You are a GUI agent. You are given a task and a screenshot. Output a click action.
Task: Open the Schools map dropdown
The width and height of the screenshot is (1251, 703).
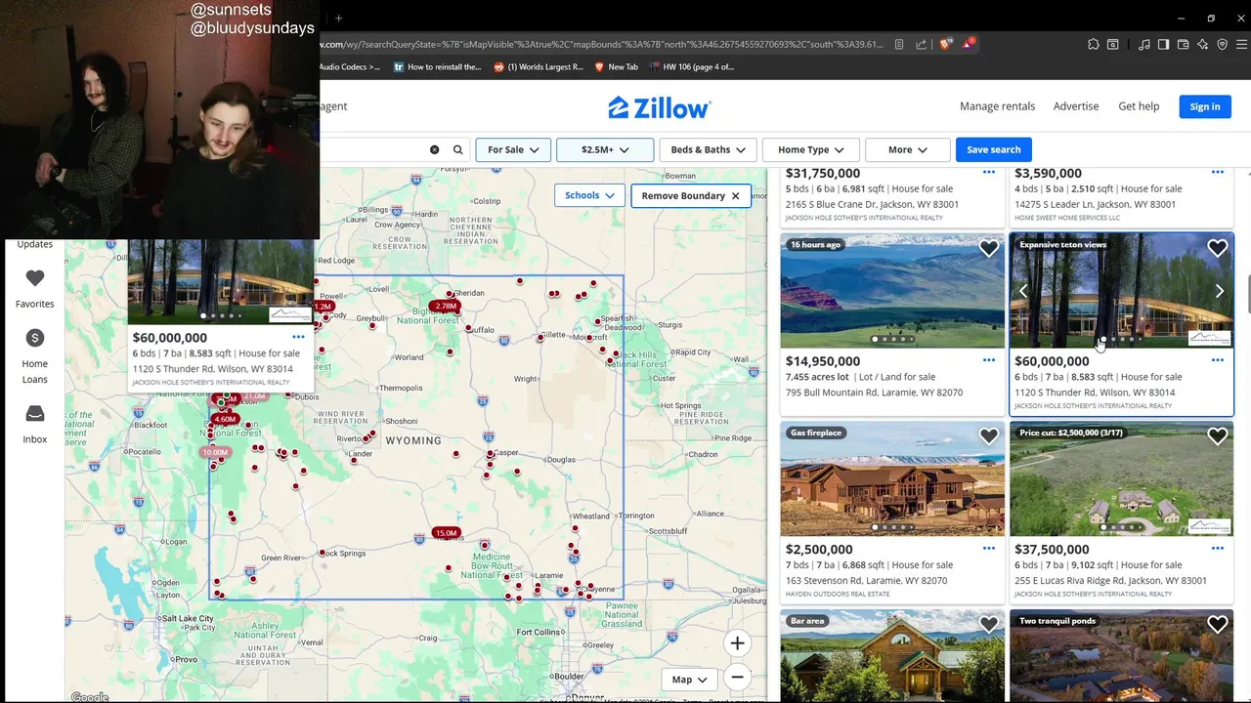(589, 195)
